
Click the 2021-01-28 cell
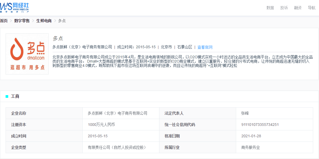[274, 136]
